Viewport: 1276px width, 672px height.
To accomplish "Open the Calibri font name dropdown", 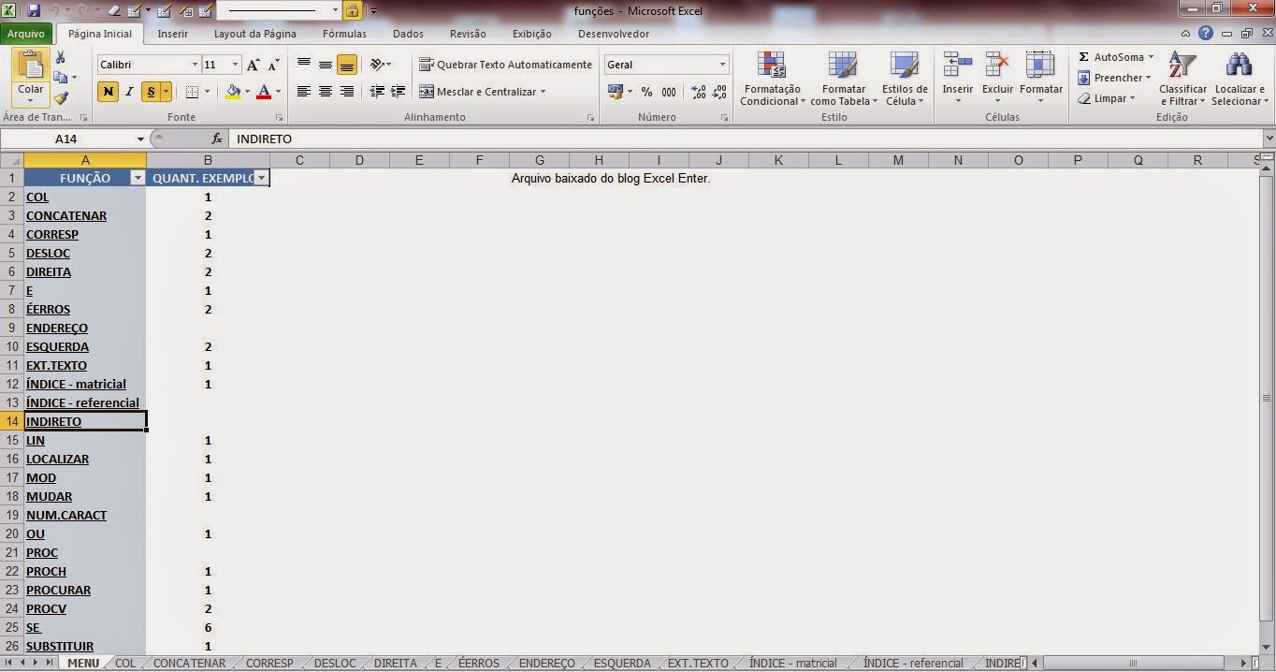I will tap(196, 65).
